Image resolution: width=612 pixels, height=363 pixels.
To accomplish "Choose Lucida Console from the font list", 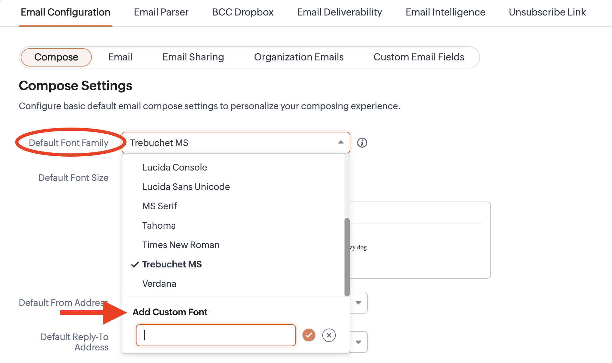I will tap(174, 167).
